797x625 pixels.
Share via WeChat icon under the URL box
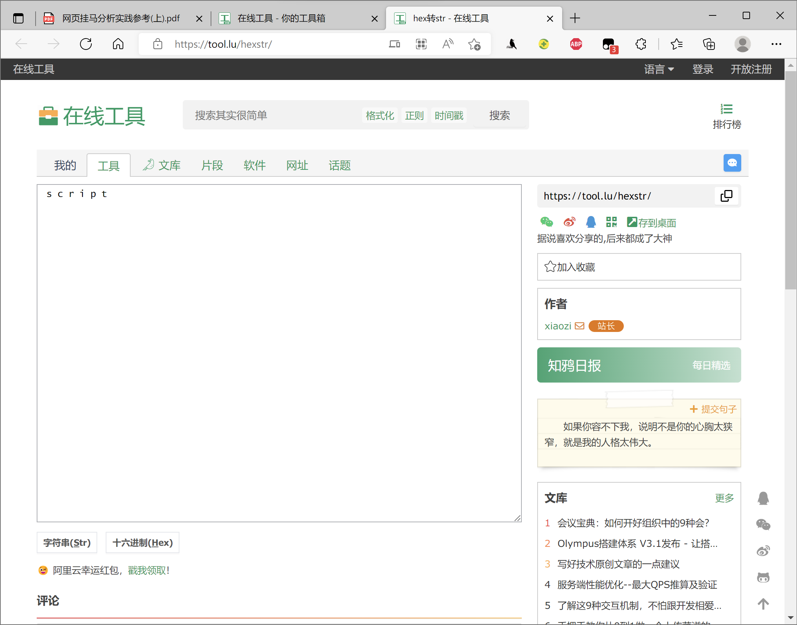pos(546,222)
